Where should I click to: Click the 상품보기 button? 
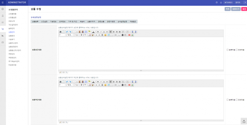click(236, 9)
